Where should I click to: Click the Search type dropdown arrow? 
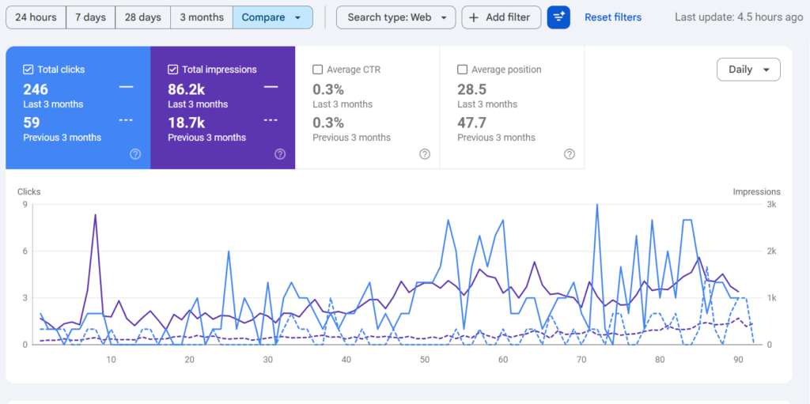coord(443,17)
